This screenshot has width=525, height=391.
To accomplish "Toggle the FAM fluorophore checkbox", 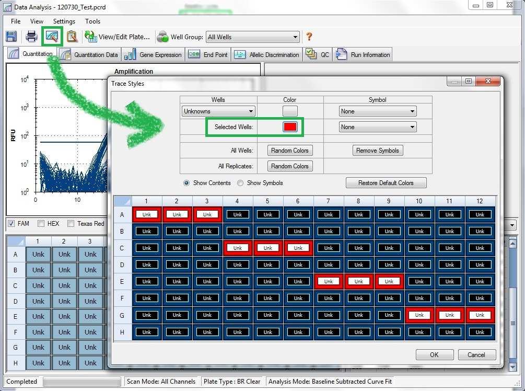I will [11, 224].
